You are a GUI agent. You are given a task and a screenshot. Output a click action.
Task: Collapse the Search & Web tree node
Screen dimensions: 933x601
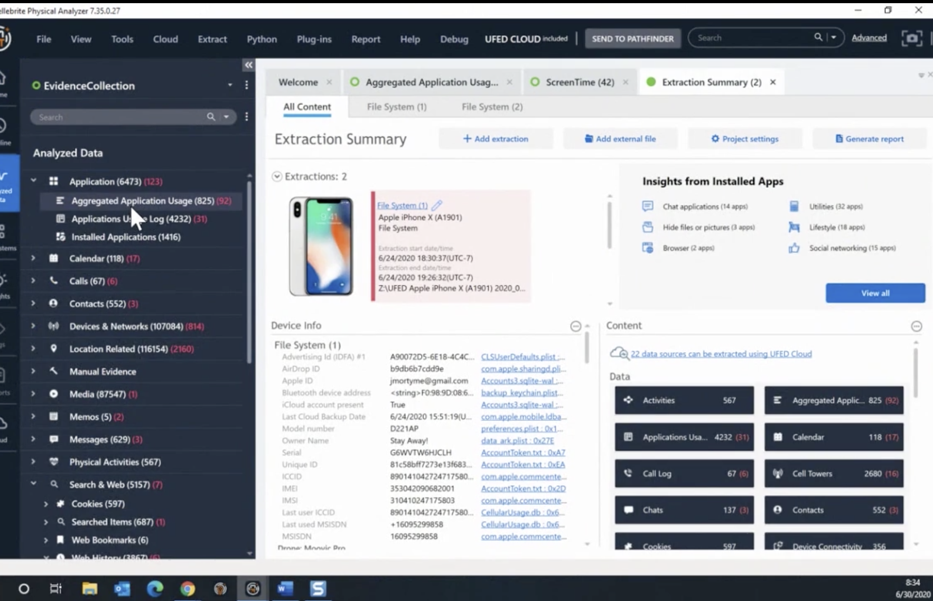[x=33, y=484]
